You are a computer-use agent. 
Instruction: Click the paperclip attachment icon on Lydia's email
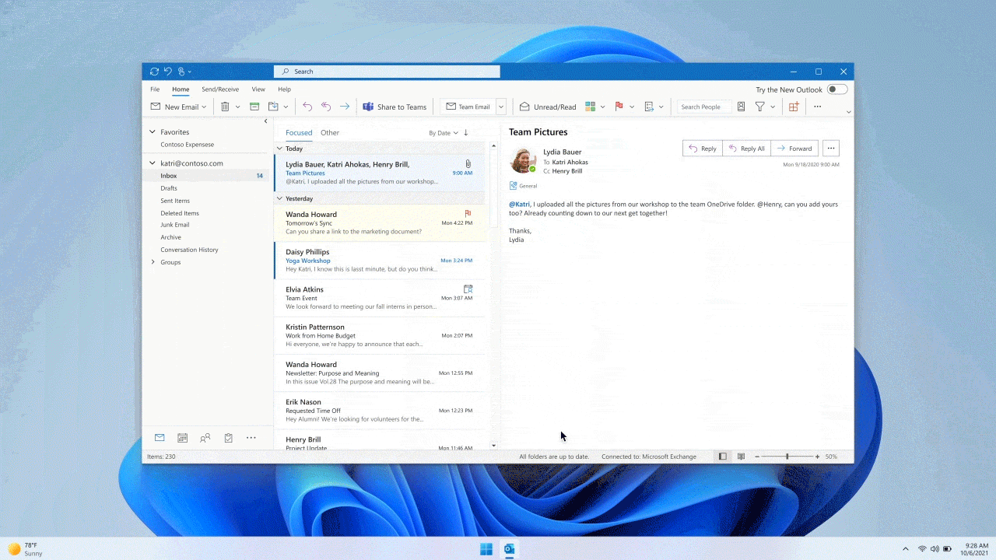468,163
